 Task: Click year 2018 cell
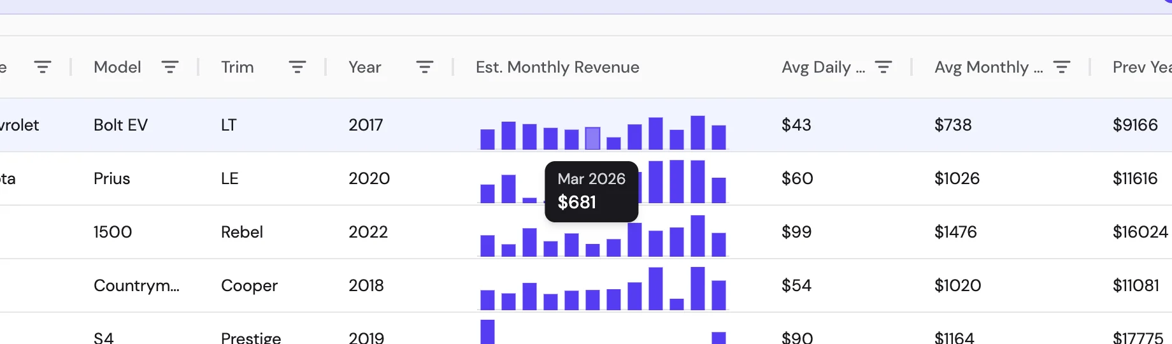tap(366, 285)
